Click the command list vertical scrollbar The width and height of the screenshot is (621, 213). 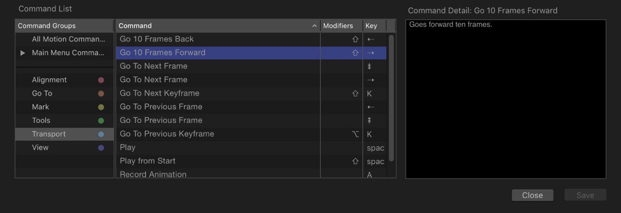click(391, 98)
